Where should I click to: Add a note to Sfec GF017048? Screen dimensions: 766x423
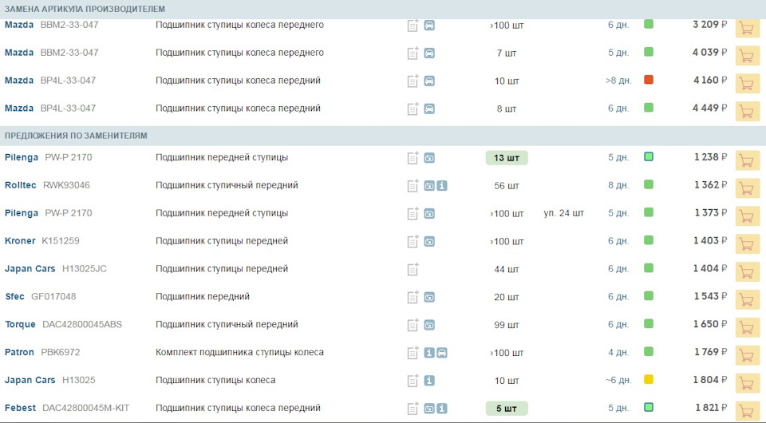pos(413,297)
